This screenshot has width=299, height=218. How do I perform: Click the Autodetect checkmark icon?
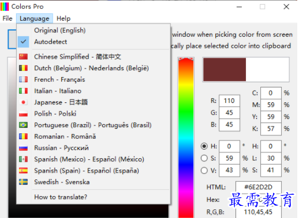coord(23,41)
